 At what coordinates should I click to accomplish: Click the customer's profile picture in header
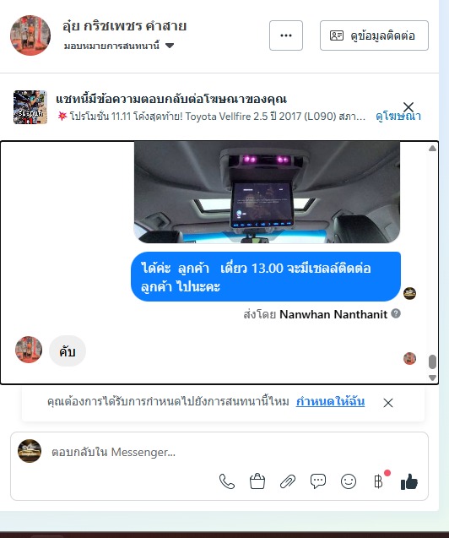point(30,35)
